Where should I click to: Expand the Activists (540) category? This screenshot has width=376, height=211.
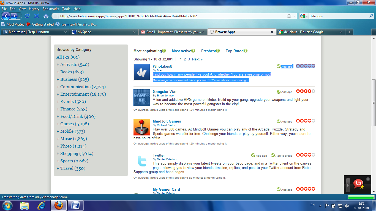(x=58, y=65)
